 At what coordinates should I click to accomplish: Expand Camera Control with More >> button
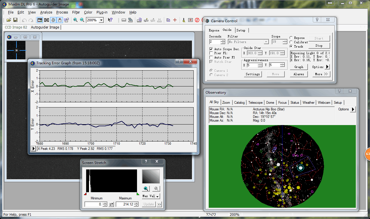pos(321,74)
